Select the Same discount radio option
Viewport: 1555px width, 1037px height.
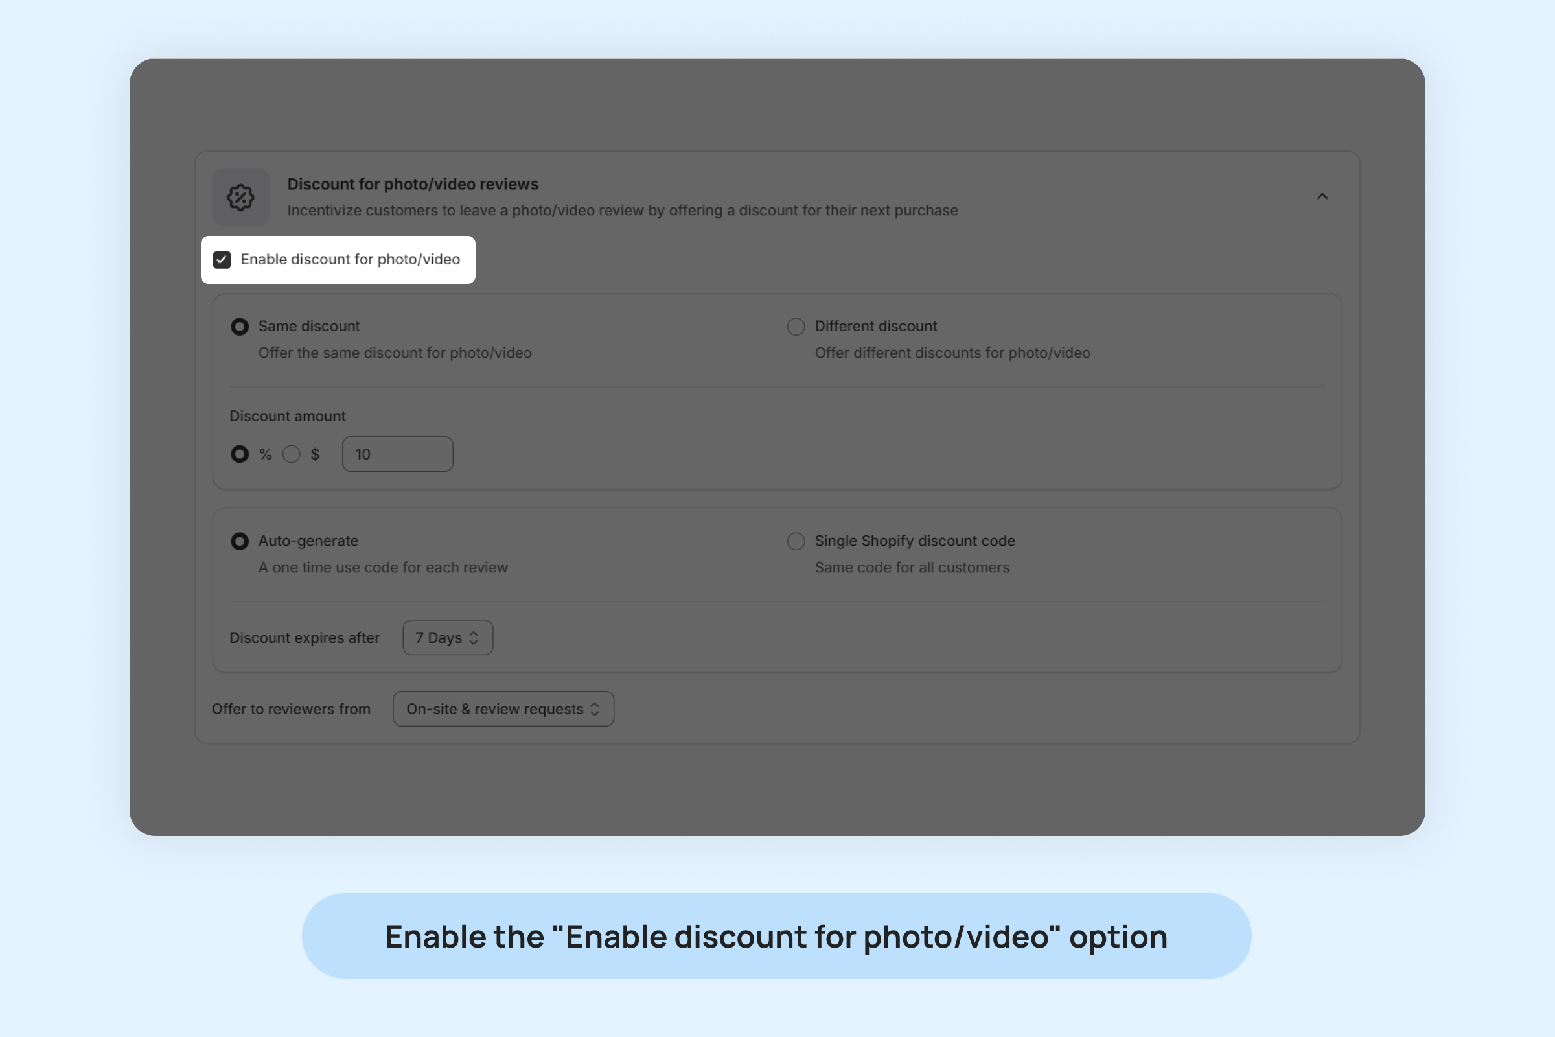pos(239,327)
